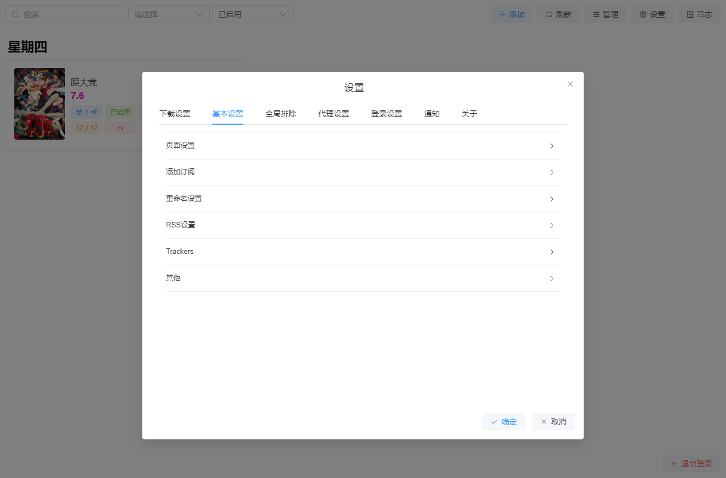This screenshot has height=478, width=726.
Task: Confirm settings with 确定 button
Action: coord(504,422)
